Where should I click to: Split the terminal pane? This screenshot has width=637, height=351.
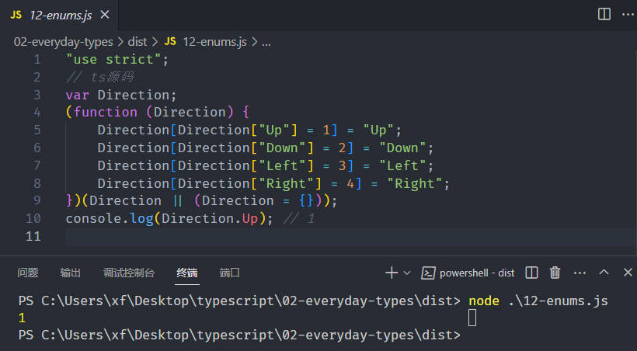point(531,273)
